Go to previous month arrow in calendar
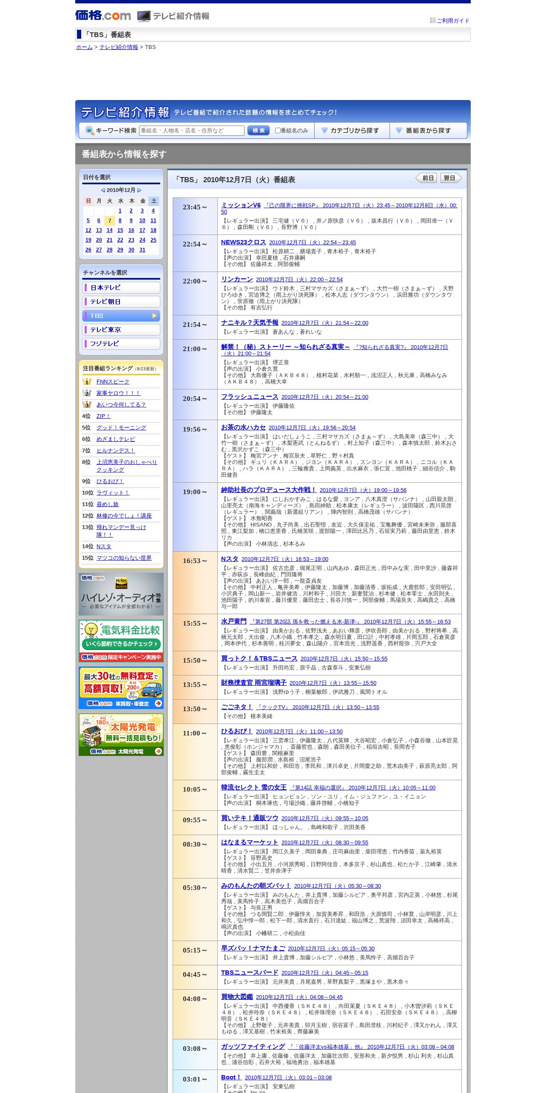 tap(103, 190)
